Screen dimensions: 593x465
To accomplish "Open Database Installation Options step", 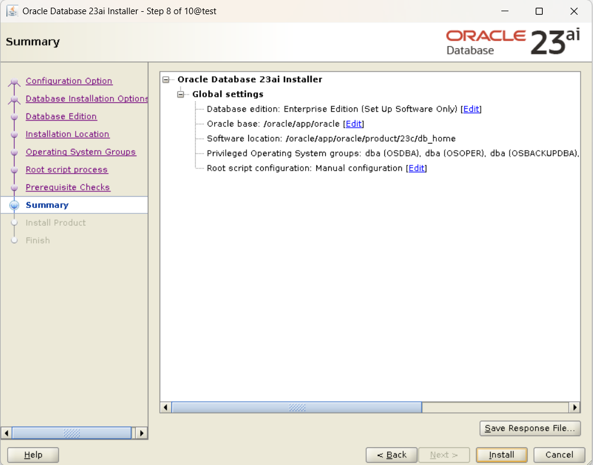I will (x=86, y=99).
